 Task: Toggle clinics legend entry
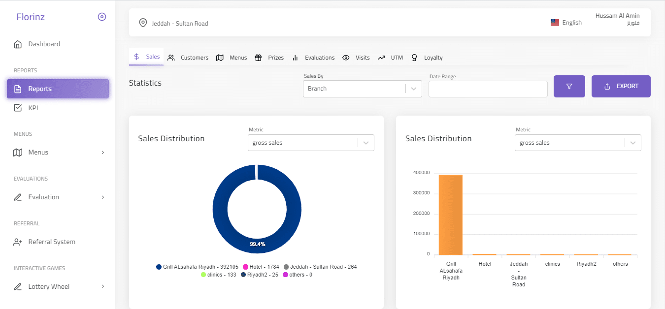(x=218, y=275)
